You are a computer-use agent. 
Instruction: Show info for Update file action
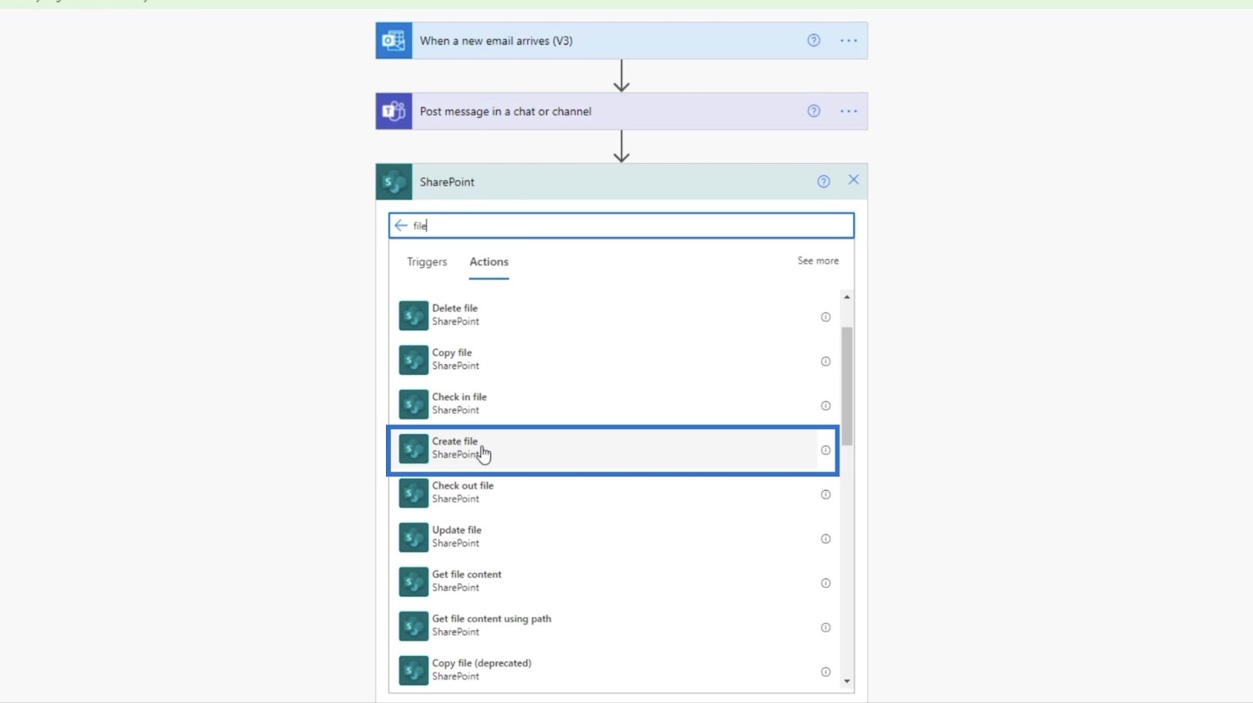click(x=825, y=539)
